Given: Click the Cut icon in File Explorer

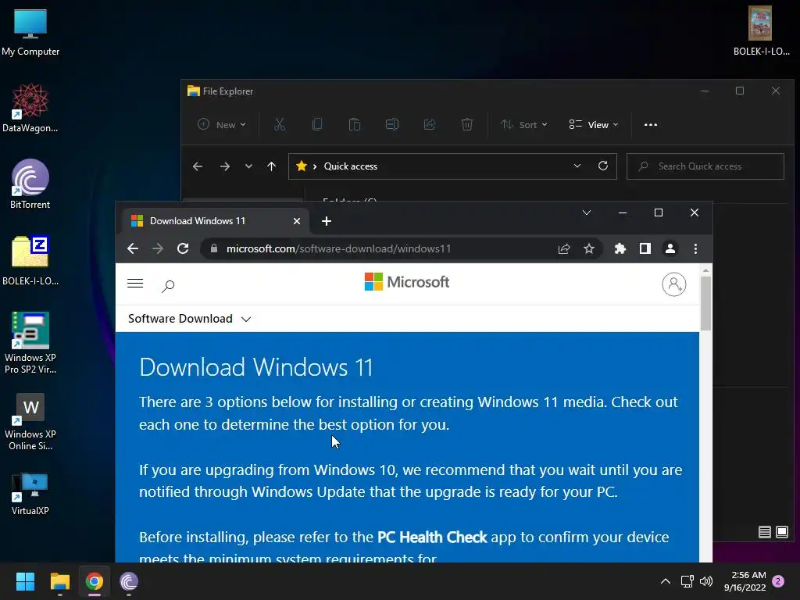Looking at the screenshot, I should pyautogui.click(x=280, y=124).
